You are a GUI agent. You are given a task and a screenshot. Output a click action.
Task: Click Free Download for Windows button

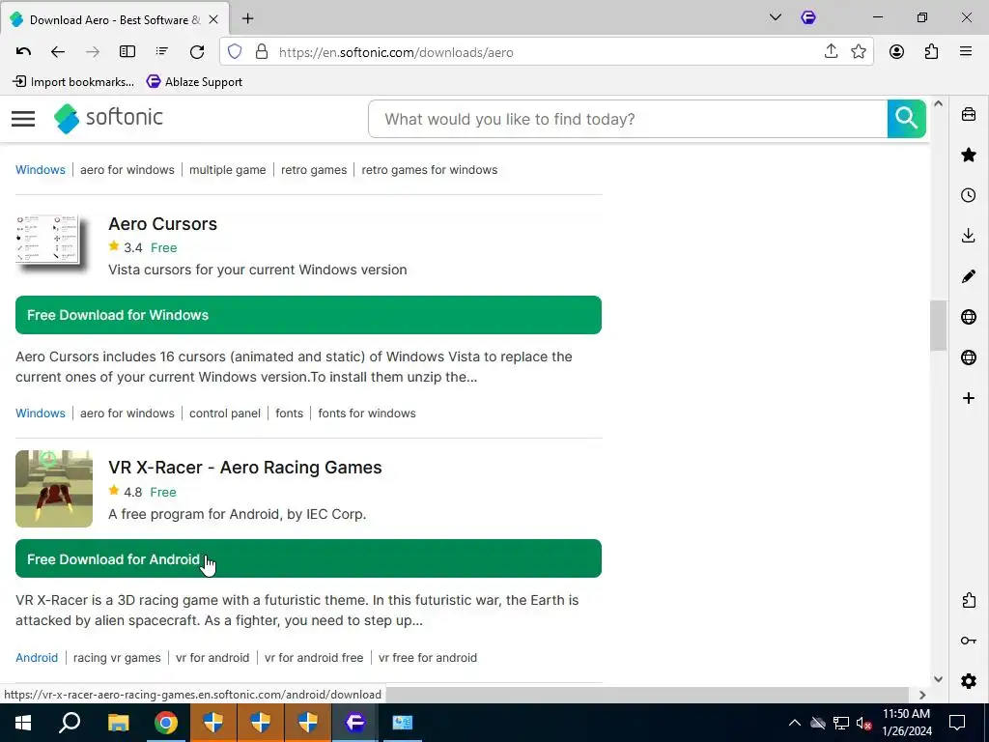click(x=308, y=315)
